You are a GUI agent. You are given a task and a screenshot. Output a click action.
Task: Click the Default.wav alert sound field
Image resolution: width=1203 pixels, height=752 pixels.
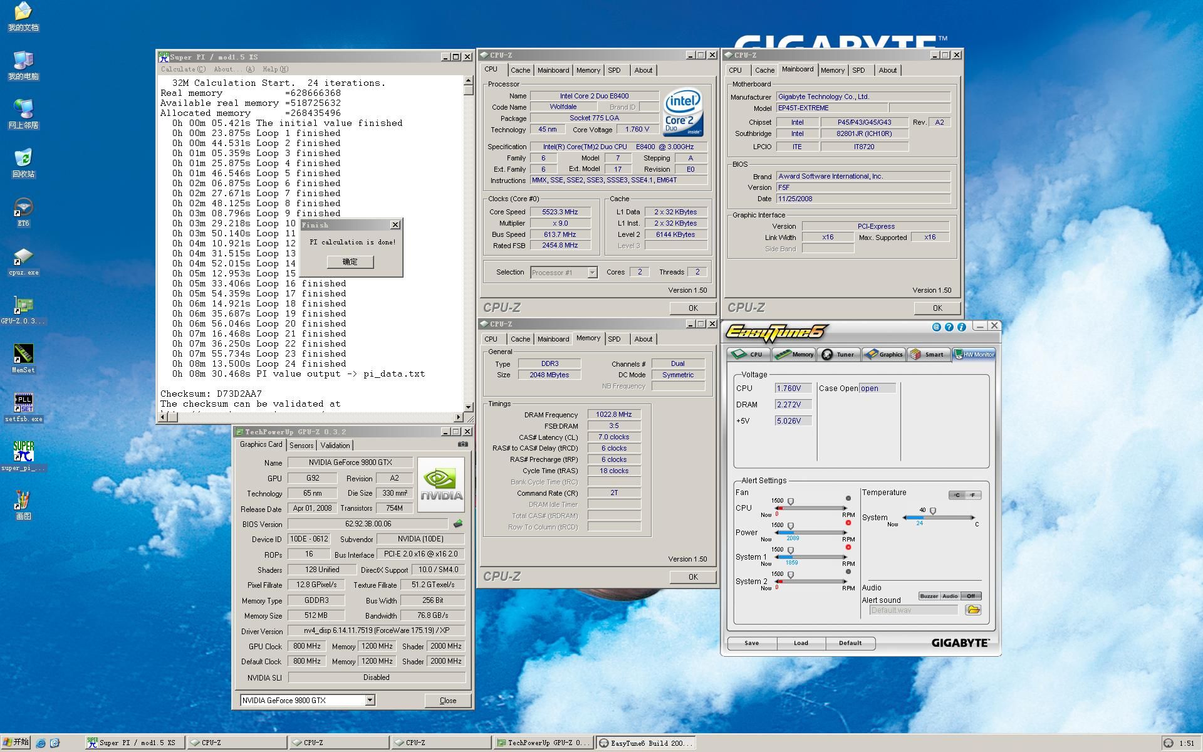click(x=914, y=610)
